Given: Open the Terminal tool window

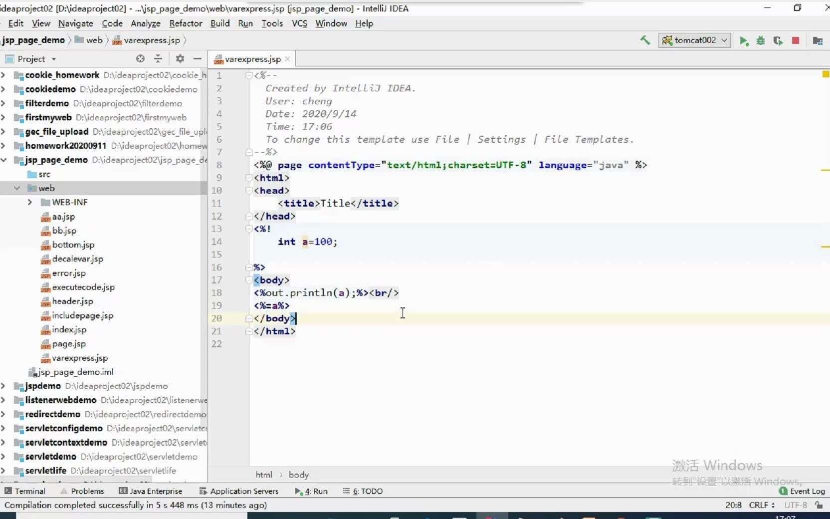Looking at the screenshot, I should coord(24,491).
